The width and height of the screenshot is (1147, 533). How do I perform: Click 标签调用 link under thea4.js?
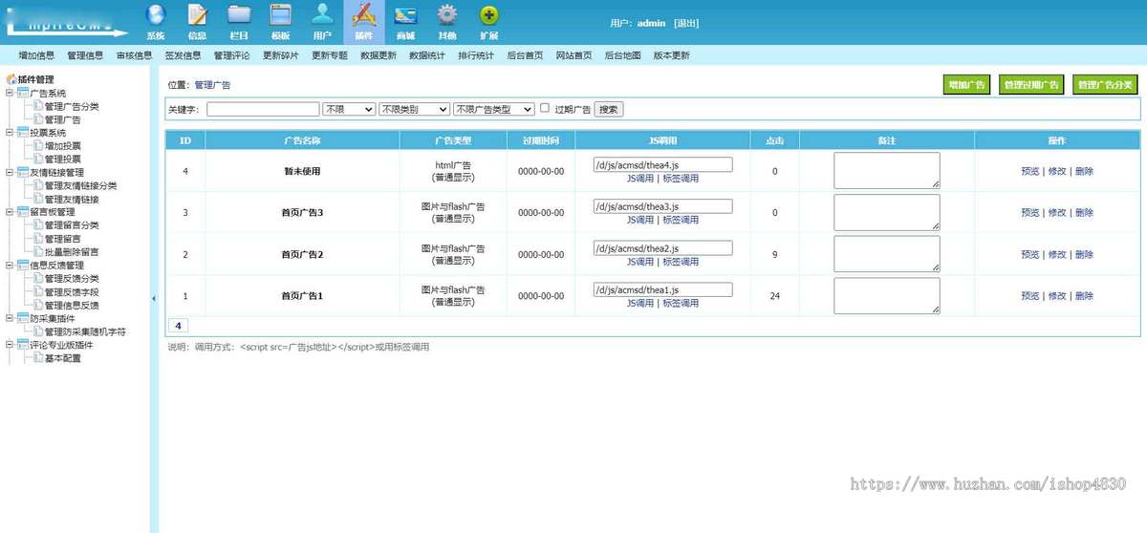click(x=681, y=179)
